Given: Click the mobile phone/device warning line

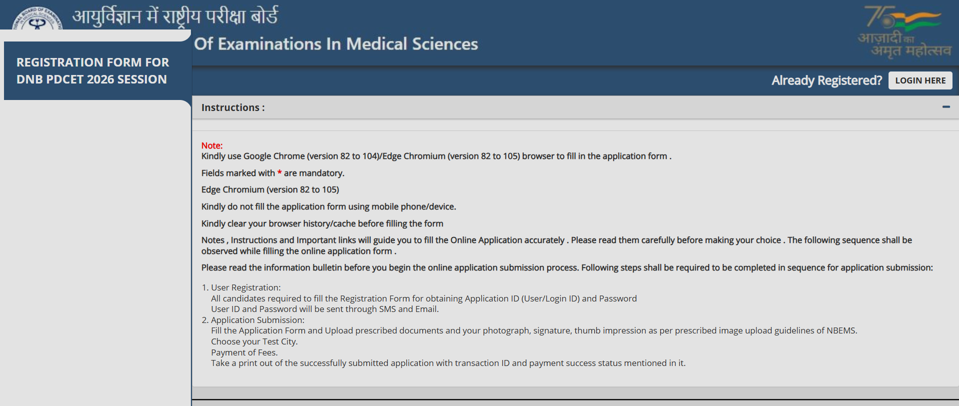Looking at the screenshot, I should [328, 206].
